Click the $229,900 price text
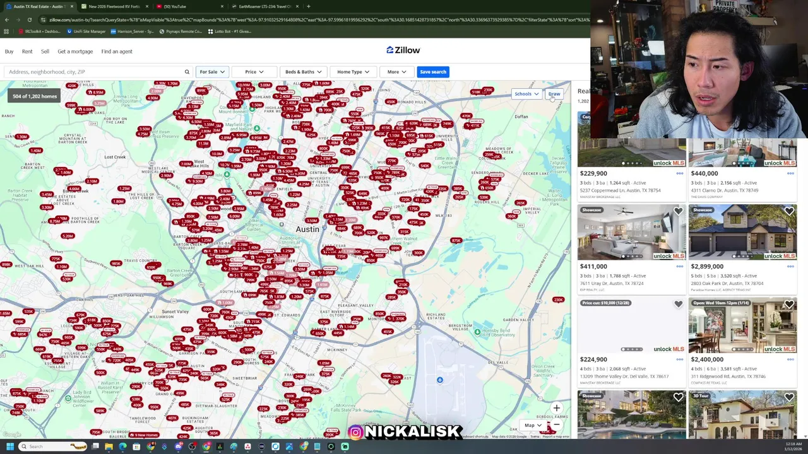808x454 pixels. coord(593,173)
